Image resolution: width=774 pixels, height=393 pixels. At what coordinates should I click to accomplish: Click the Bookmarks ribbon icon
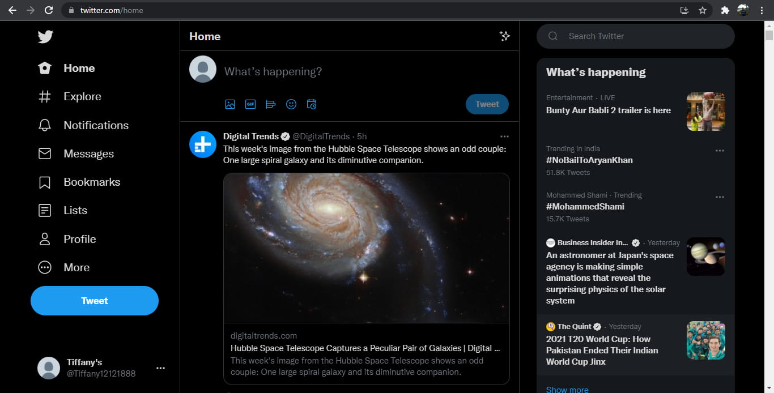[45, 182]
